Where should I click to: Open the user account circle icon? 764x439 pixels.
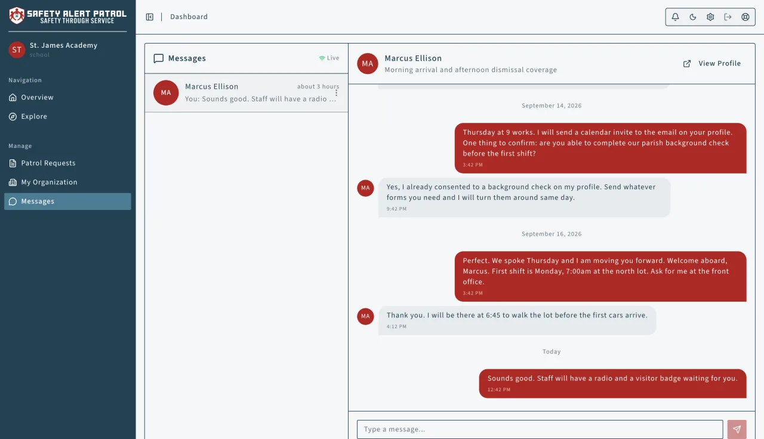click(745, 17)
